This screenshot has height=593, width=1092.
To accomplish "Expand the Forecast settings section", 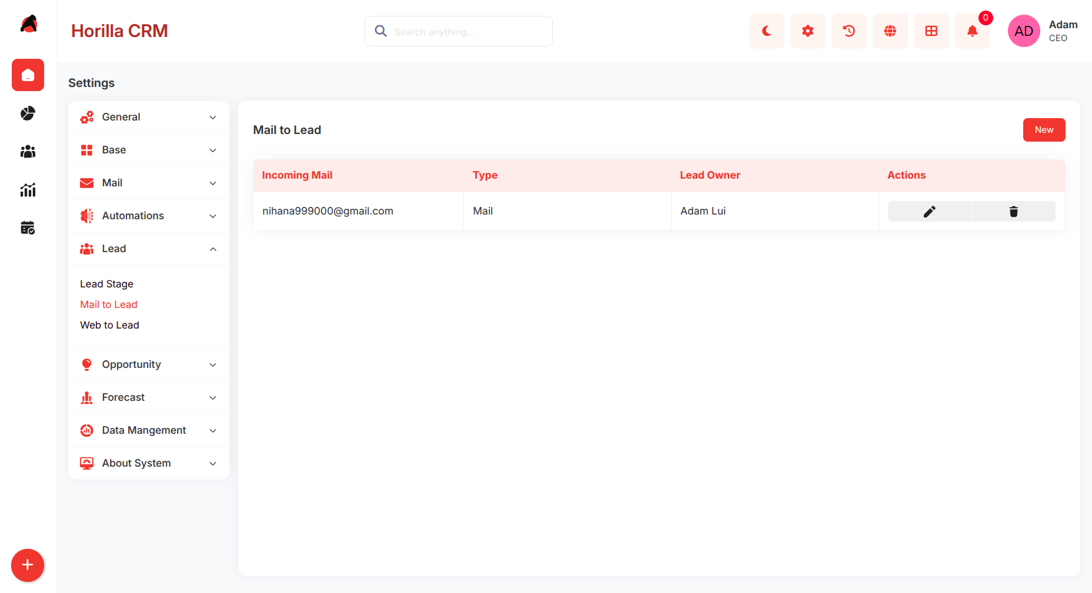I will coord(149,397).
